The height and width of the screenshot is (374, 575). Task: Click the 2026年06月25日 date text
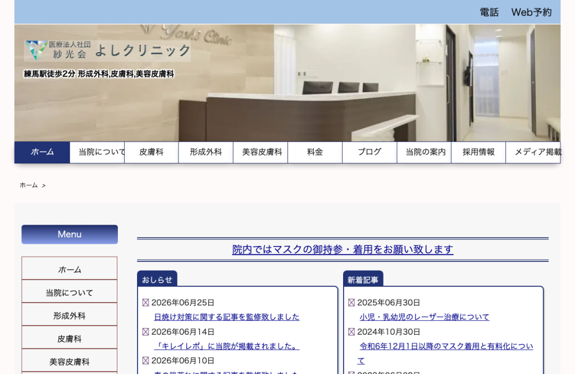tap(182, 303)
